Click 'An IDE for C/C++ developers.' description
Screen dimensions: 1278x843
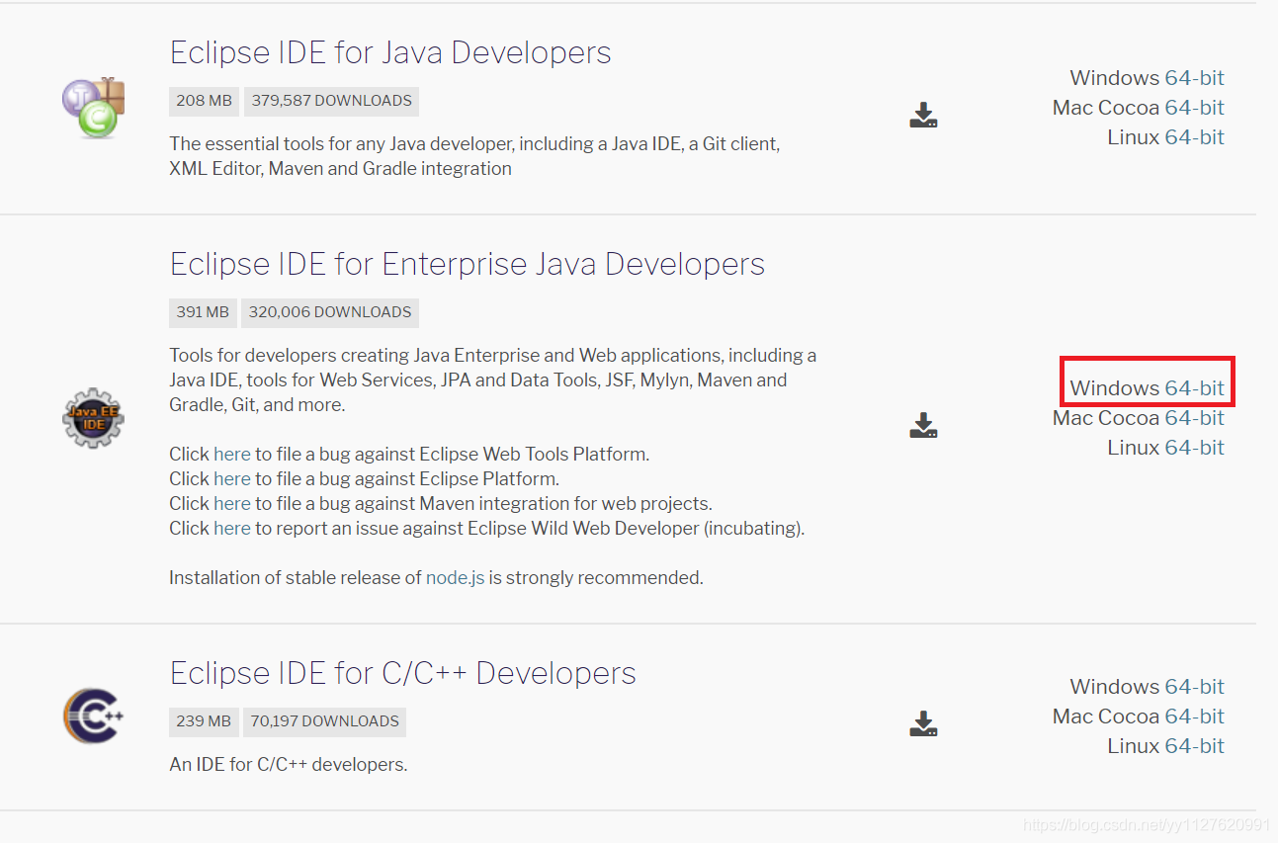pos(289,765)
